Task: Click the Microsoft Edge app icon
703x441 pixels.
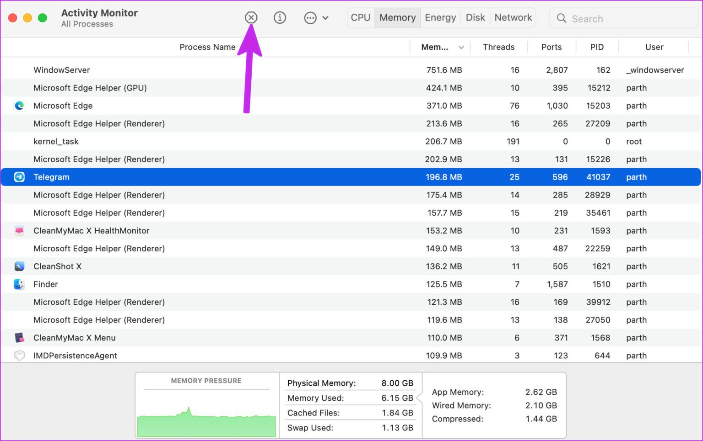Action: (x=19, y=106)
